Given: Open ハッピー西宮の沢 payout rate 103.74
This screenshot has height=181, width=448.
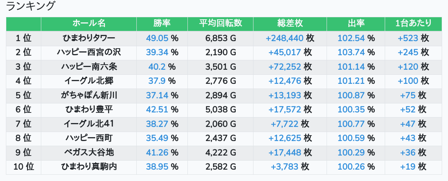Looking at the screenshot, I should point(351,52).
